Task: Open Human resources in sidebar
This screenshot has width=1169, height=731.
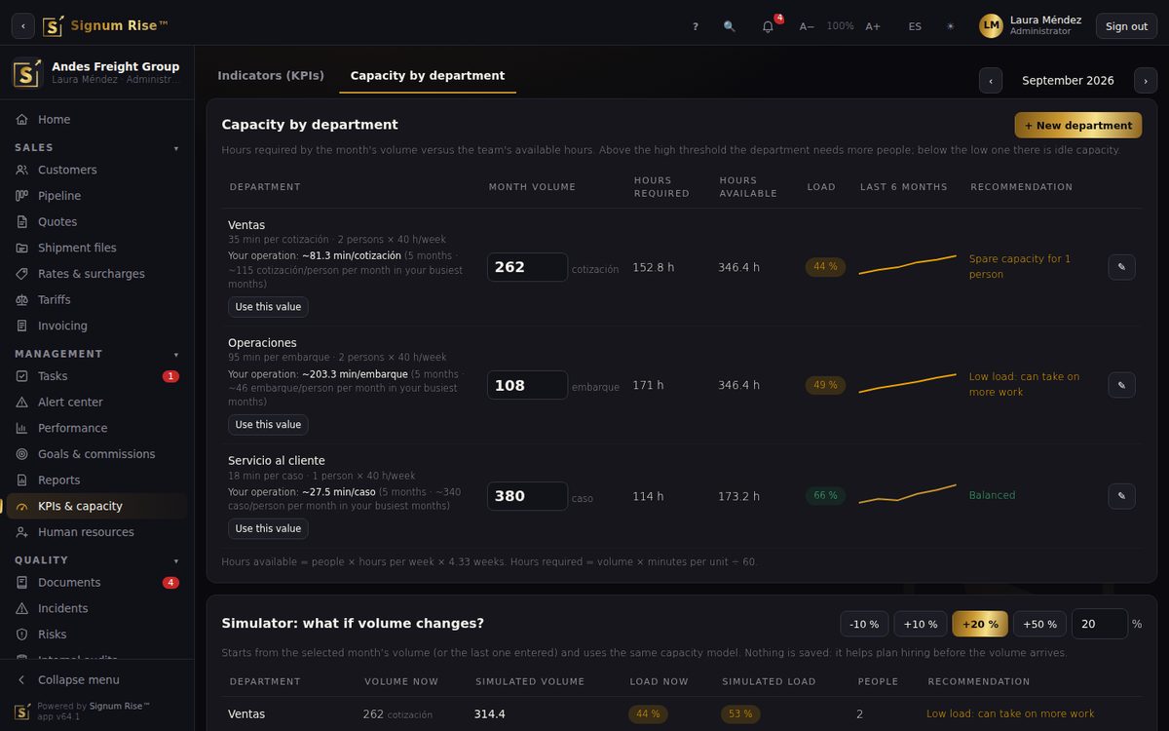Action: click(x=97, y=532)
